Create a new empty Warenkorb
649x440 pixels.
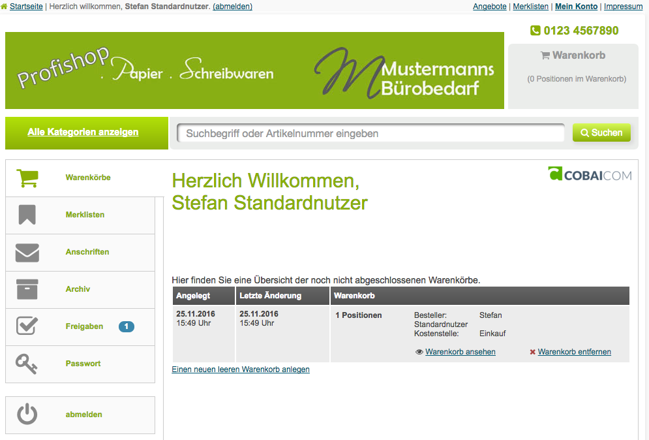coord(240,369)
